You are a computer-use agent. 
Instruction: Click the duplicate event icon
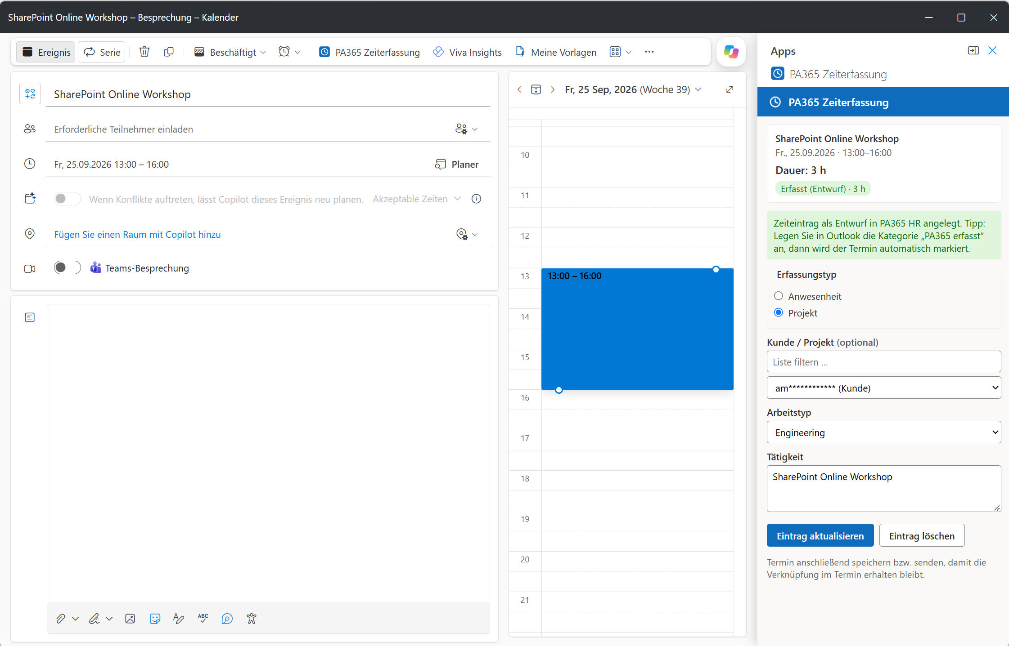pyautogui.click(x=169, y=52)
